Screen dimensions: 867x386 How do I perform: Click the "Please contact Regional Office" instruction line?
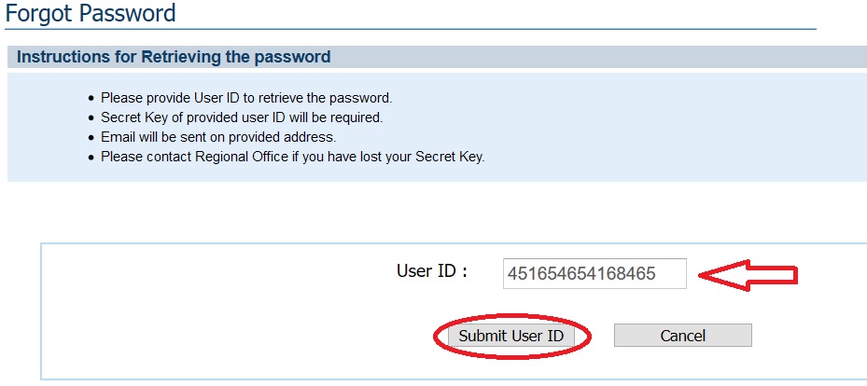(x=293, y=157)
